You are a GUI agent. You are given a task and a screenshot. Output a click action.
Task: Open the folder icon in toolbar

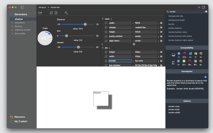pos(40,13)
